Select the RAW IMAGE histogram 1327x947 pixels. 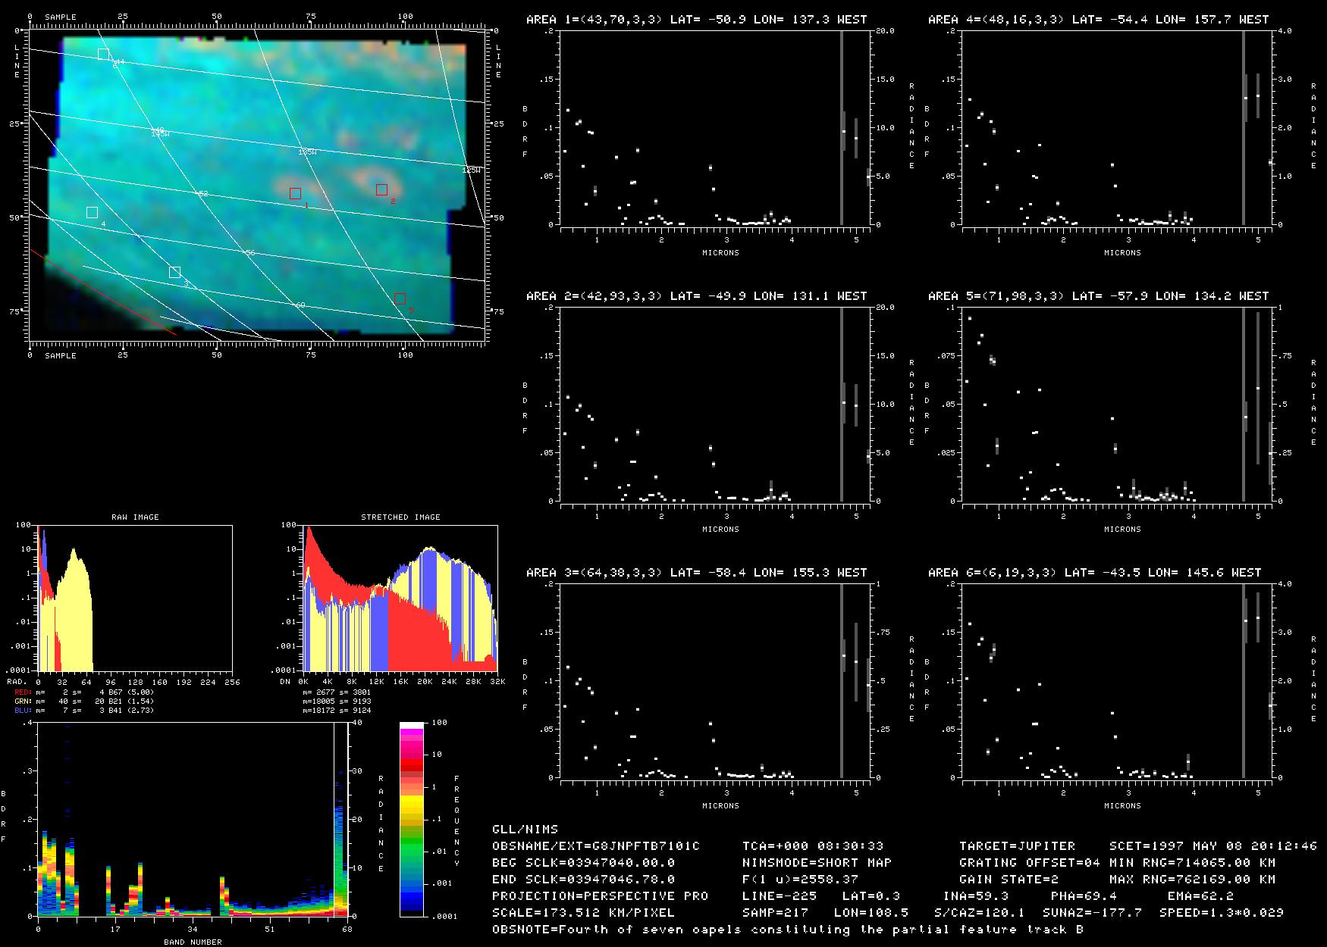(135, 597)
